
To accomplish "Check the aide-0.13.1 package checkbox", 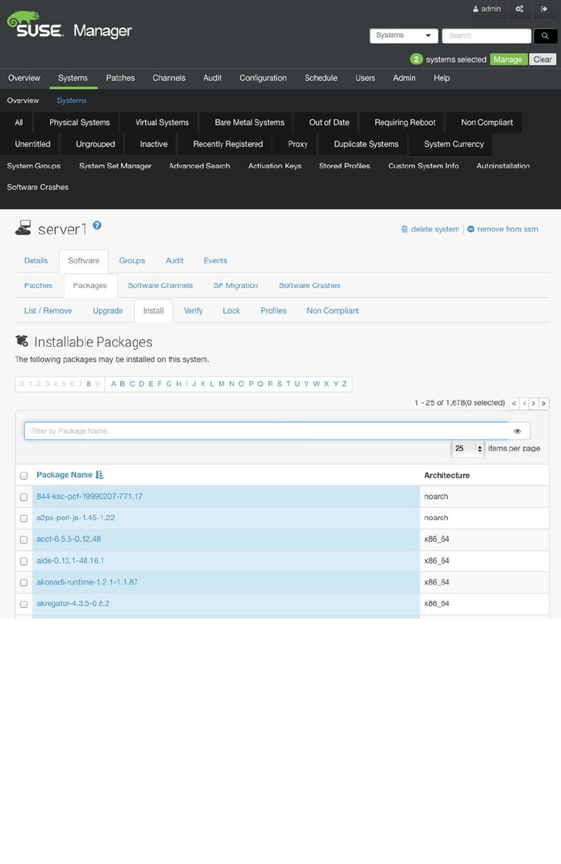I will pos(23,561).
